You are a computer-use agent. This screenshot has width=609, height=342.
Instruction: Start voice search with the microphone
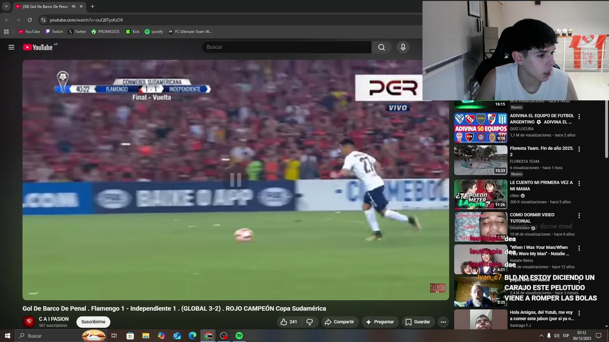[x=403, y=47]
